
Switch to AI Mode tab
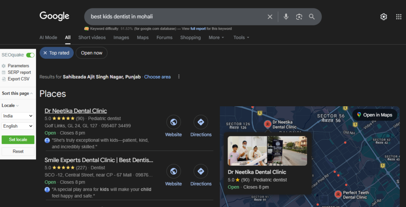pyautogui.click(x=48, y=38)
